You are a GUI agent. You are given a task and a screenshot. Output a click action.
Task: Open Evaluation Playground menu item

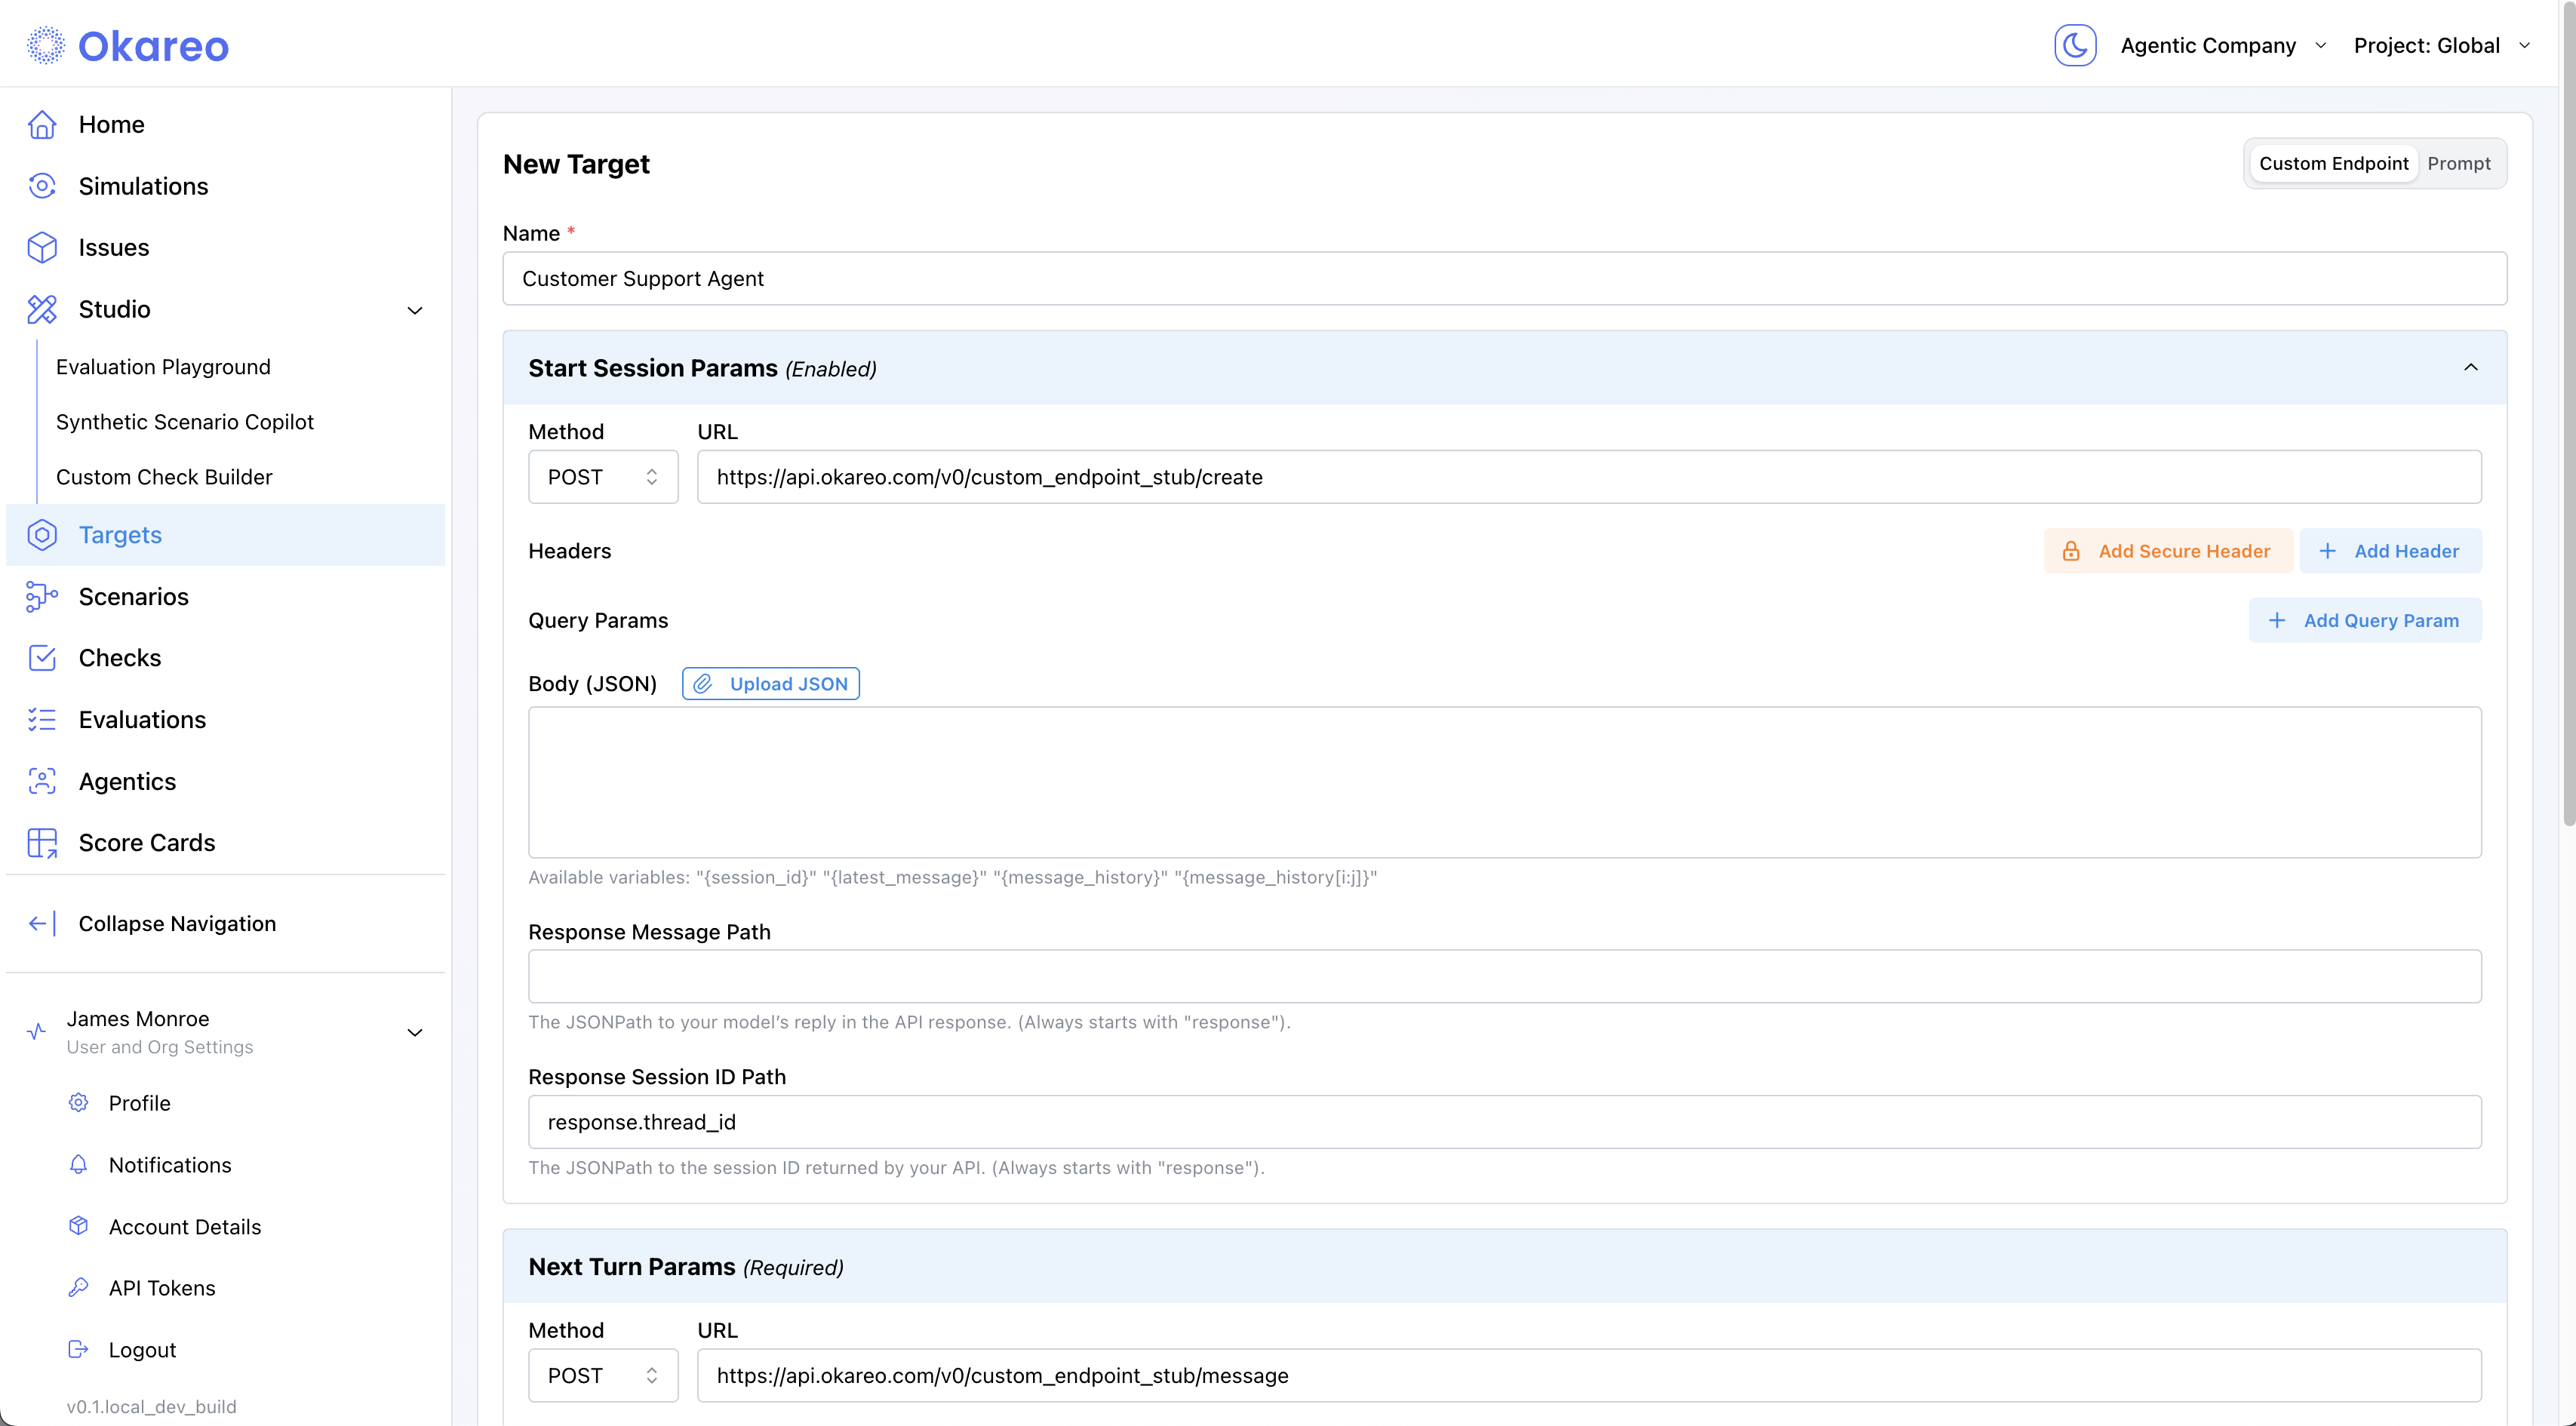pos(163,367)
